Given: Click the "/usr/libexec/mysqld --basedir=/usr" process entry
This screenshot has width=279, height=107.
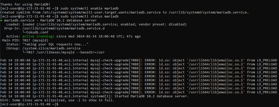Looking at the screenshot, I should click(63, 52).
